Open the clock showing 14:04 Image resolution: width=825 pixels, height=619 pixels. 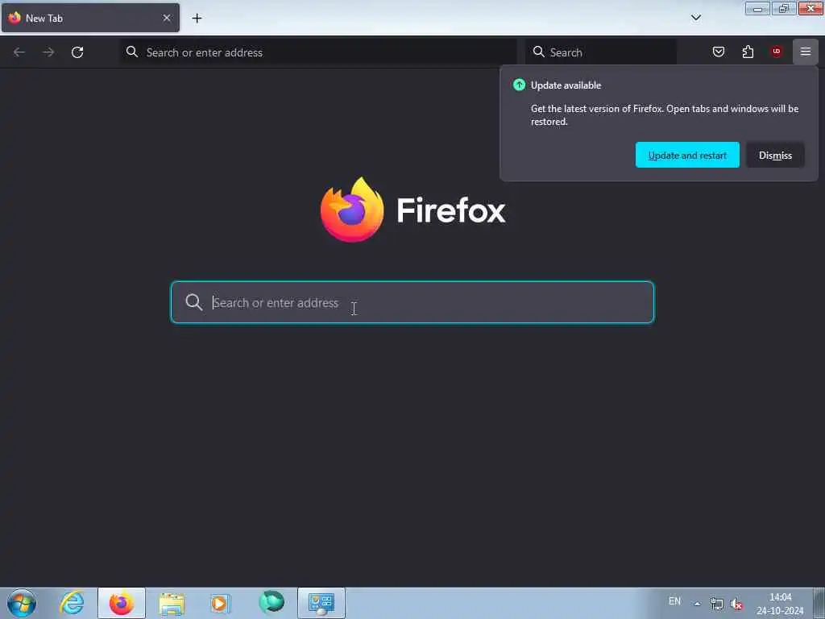coord(780,604)
